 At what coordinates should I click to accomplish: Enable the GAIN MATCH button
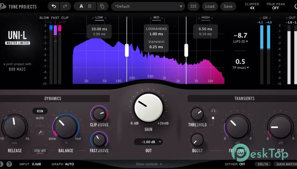(x=285, y=164)
